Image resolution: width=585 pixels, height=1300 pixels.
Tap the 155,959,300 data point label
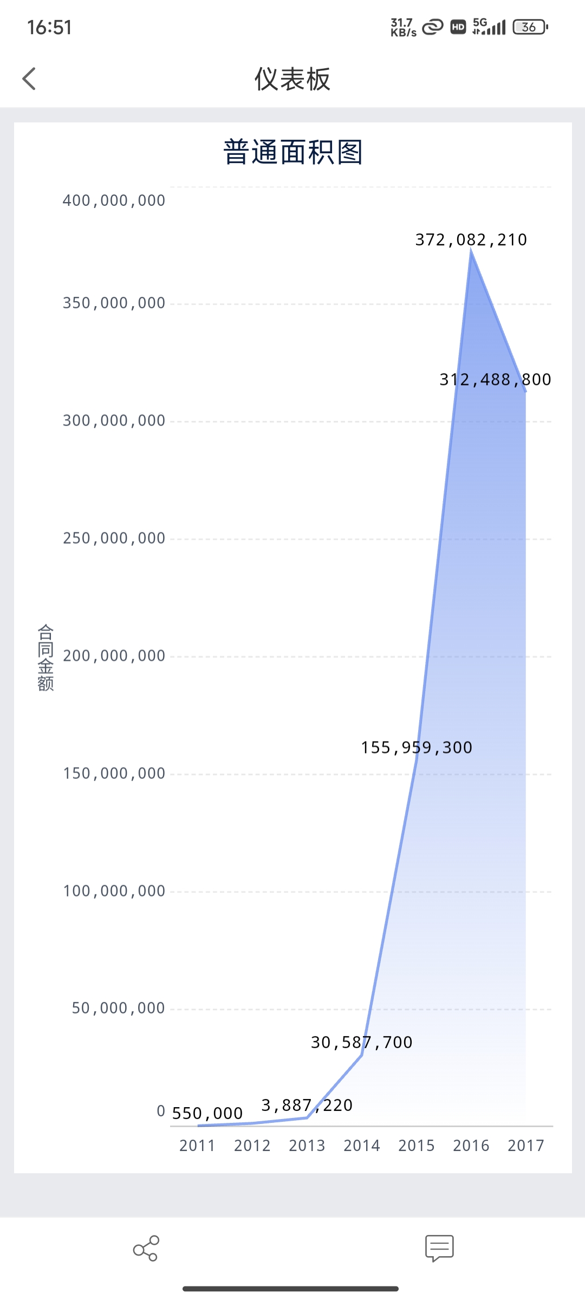417,748
